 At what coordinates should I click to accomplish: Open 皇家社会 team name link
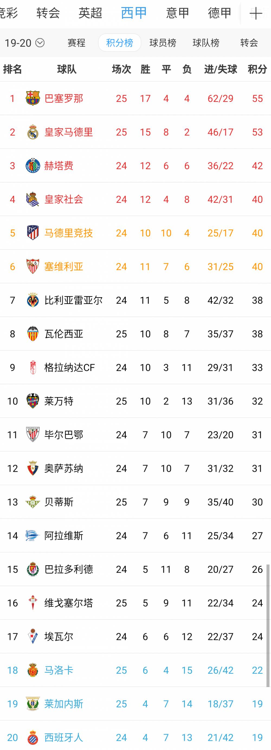click(64, 200)
